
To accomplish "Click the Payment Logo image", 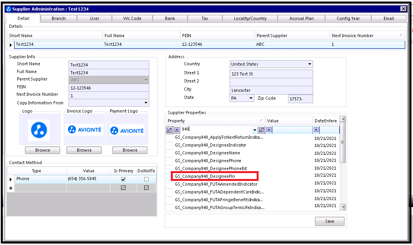I will pyautogui.click(x=127, y=130).
